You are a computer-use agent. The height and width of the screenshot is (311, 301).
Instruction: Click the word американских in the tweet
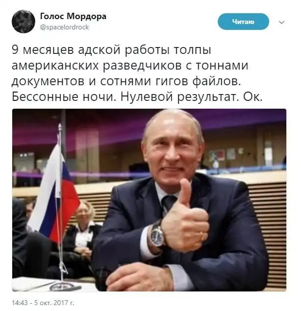tap(55, 66)
